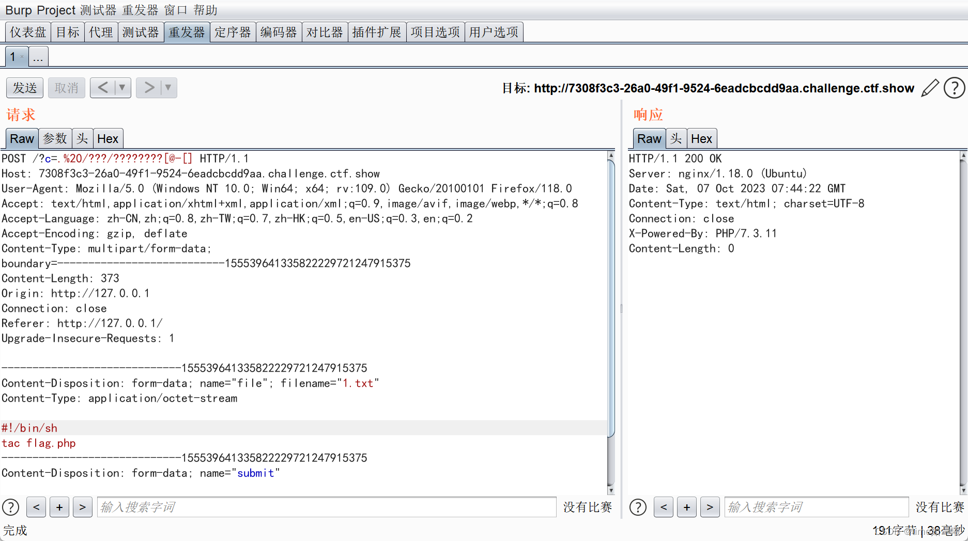
Task: Switch to the 重发器 tool tab
Action: point(187,32)
